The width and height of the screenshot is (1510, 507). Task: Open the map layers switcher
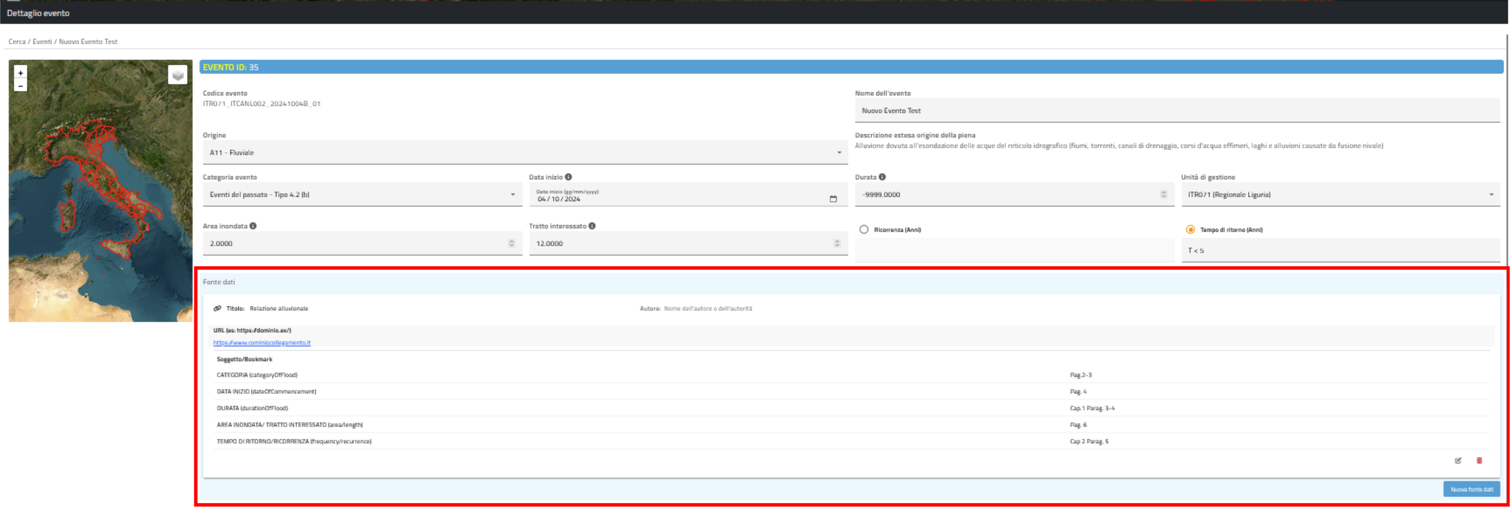(177, 75)
